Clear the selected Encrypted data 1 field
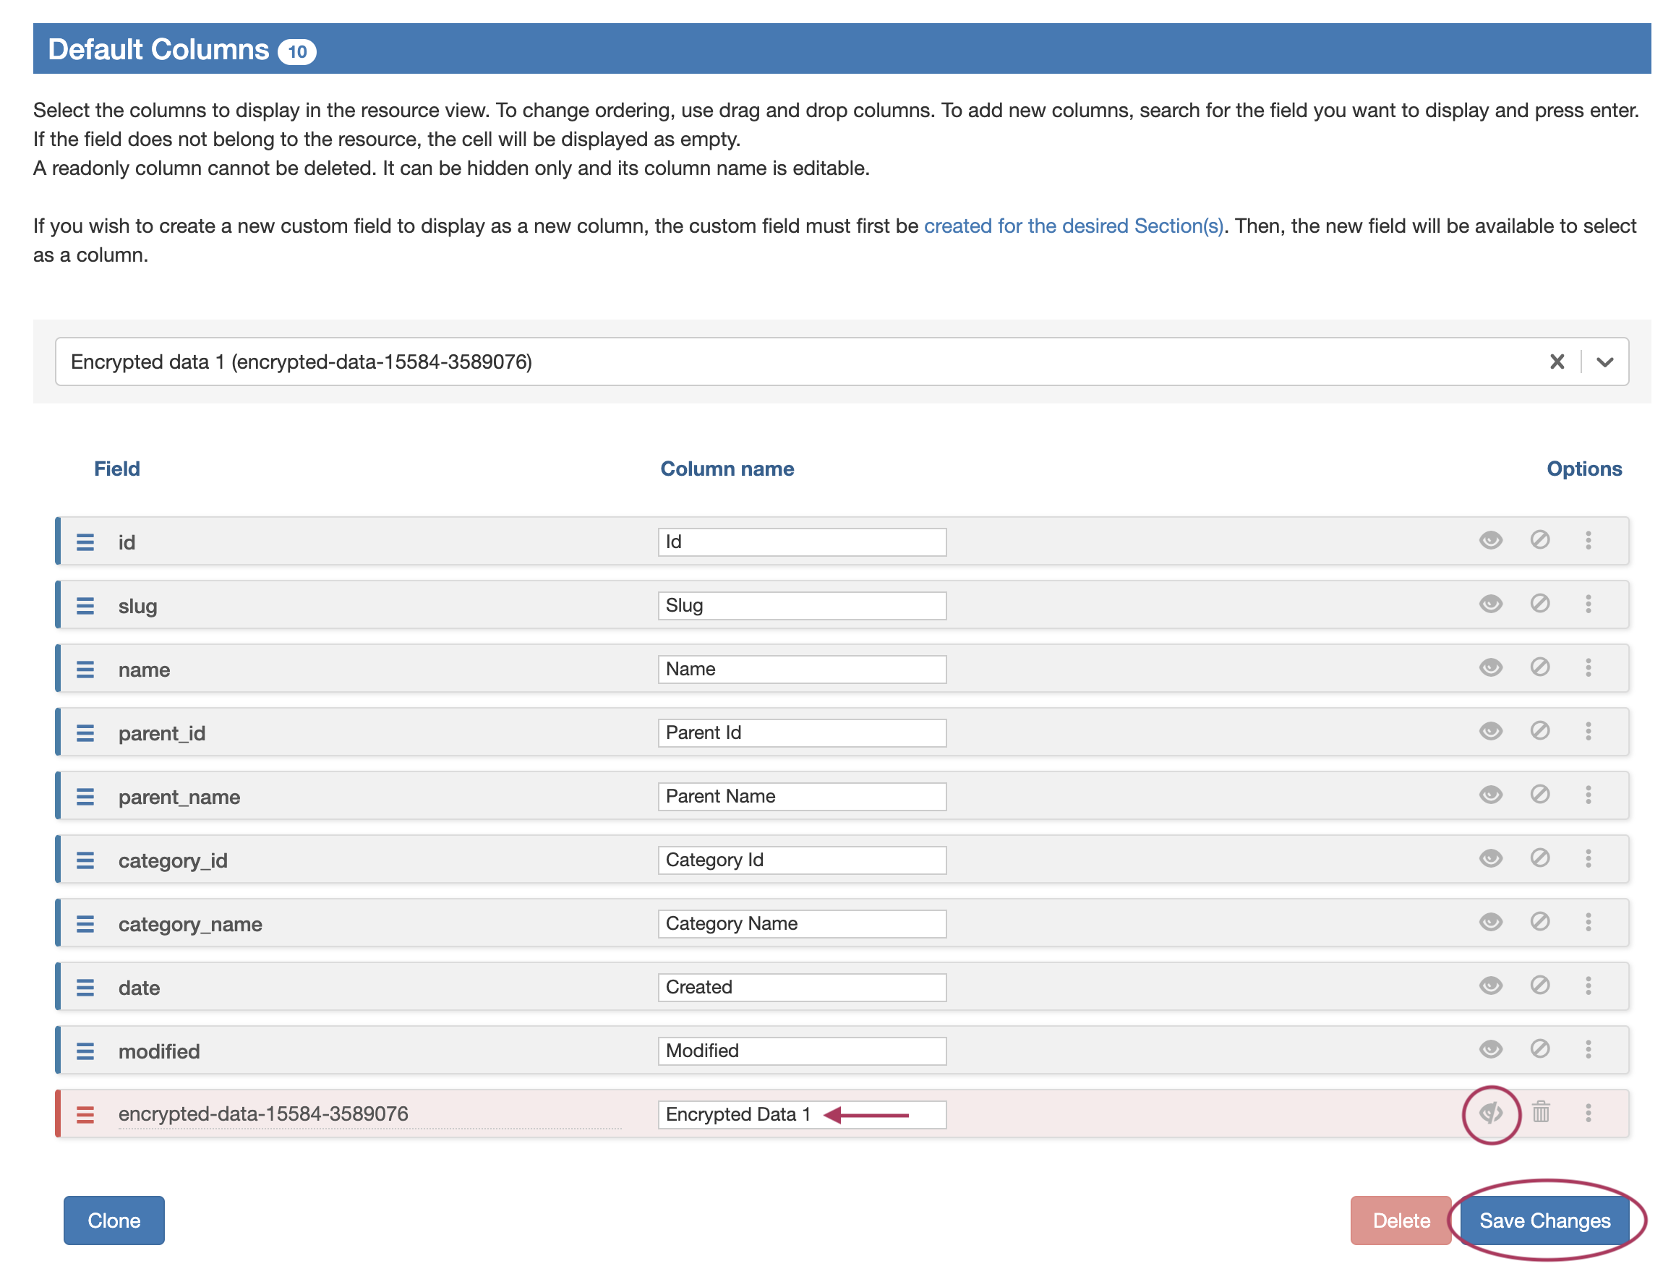The height and width of the screenshot is (1274, 1663). click(x=1556, y=362)
